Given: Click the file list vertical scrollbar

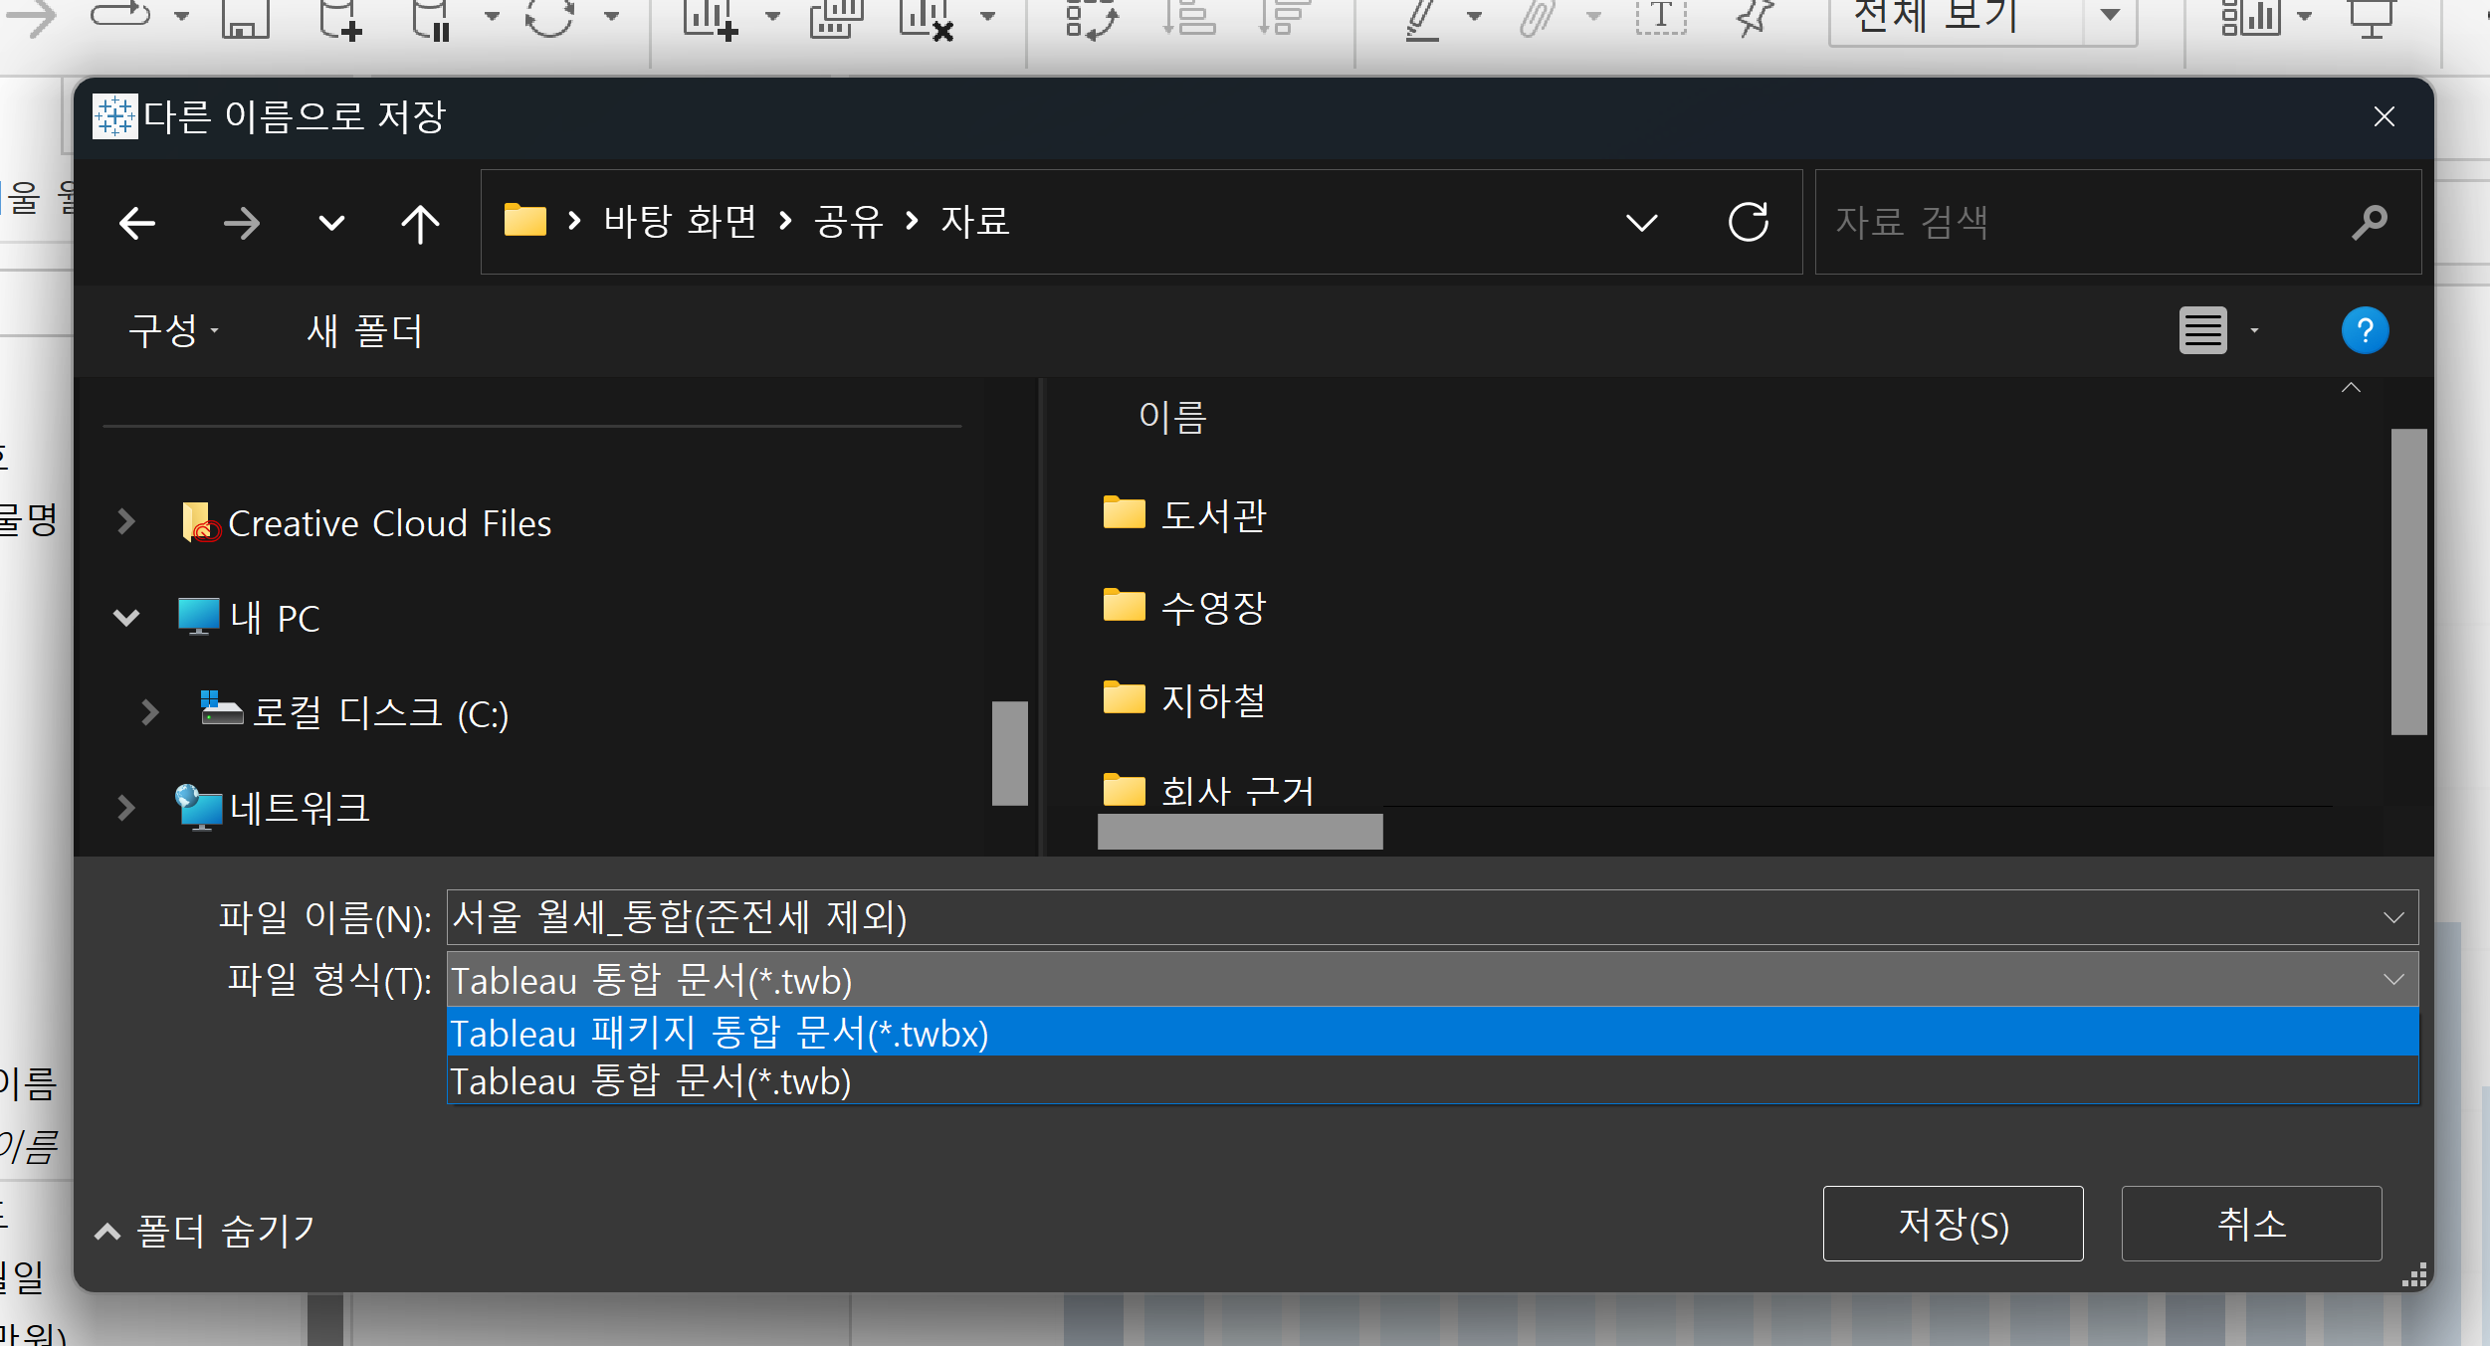Looking at the screenshot, I should click(2407, 582).
